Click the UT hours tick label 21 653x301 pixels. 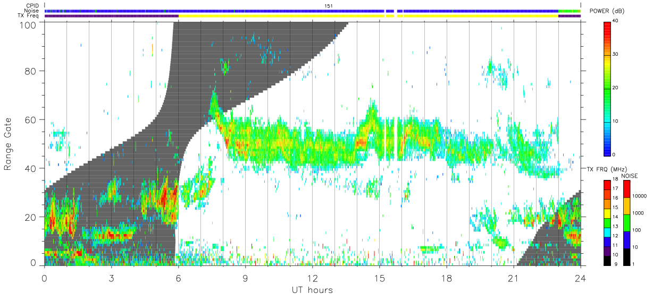pyautogui.click(x=514, y=277)
